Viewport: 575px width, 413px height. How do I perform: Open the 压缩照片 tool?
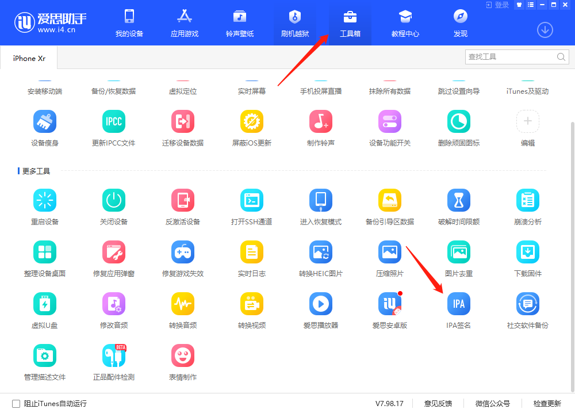(x=390, y=252)
